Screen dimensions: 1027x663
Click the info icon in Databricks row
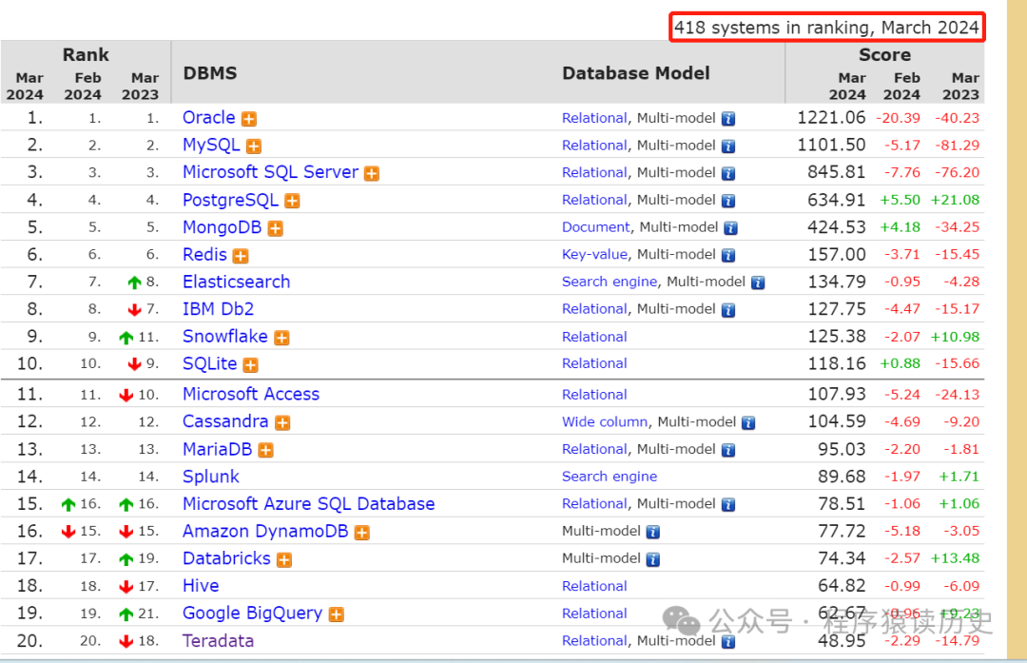coord(653,560)
